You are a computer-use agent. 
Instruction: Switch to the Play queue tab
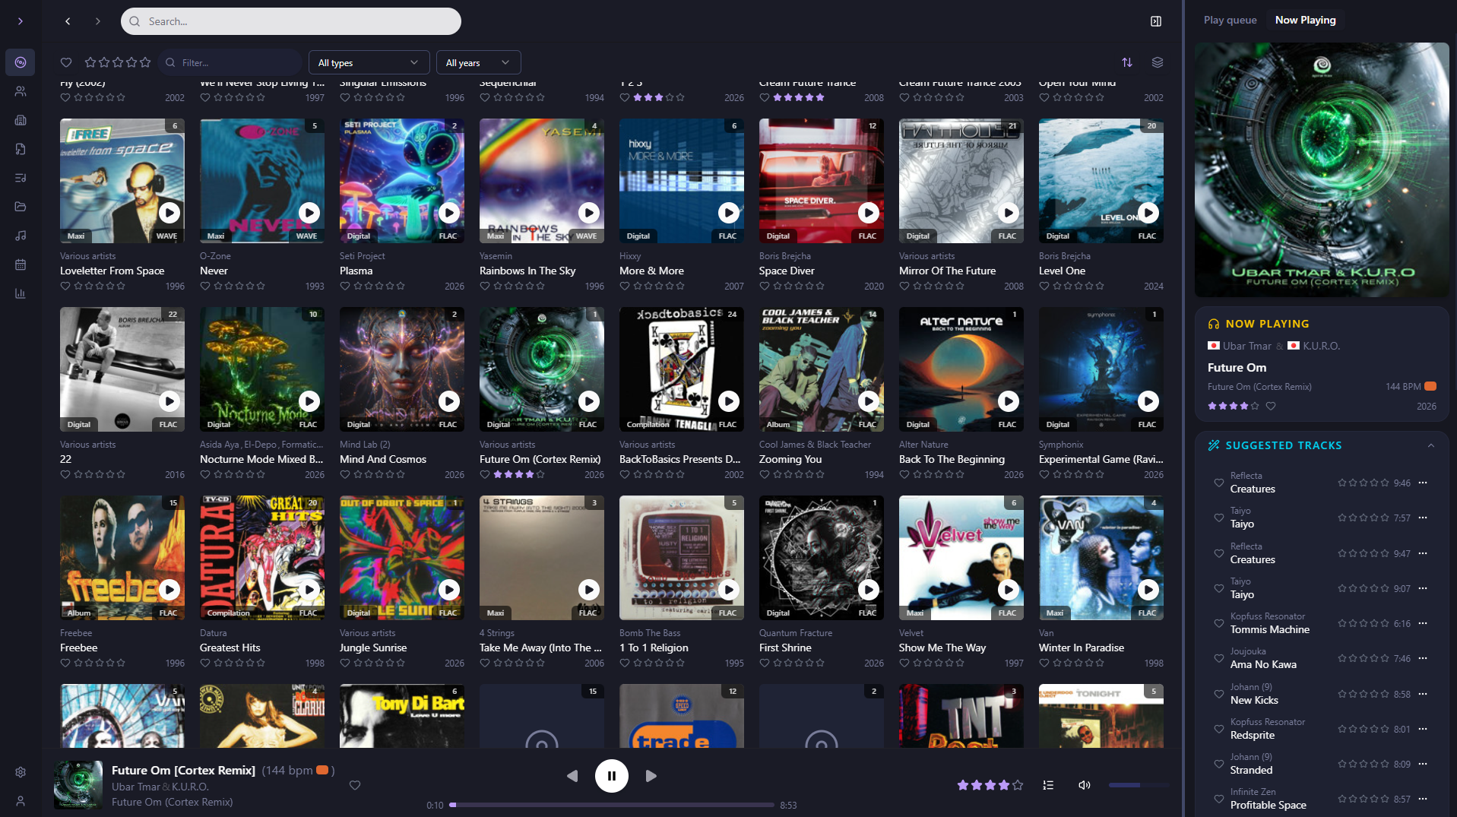(x=1230, y=20)
